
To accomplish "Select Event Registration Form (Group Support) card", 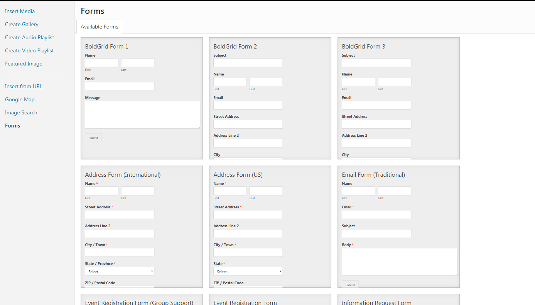I will 142,300.
